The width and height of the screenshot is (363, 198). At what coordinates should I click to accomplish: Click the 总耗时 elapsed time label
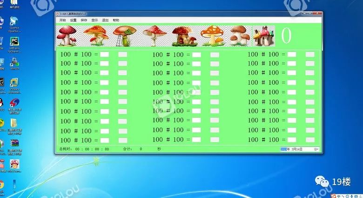[x=65, y=149]
